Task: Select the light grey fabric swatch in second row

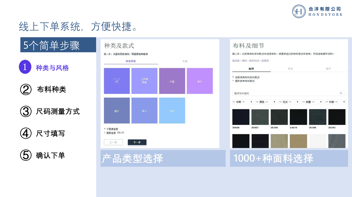Action: coord(337,141)
